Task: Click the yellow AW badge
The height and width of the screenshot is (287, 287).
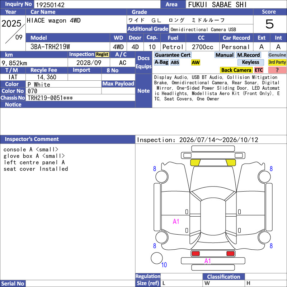Action: (x=196, y=62)
